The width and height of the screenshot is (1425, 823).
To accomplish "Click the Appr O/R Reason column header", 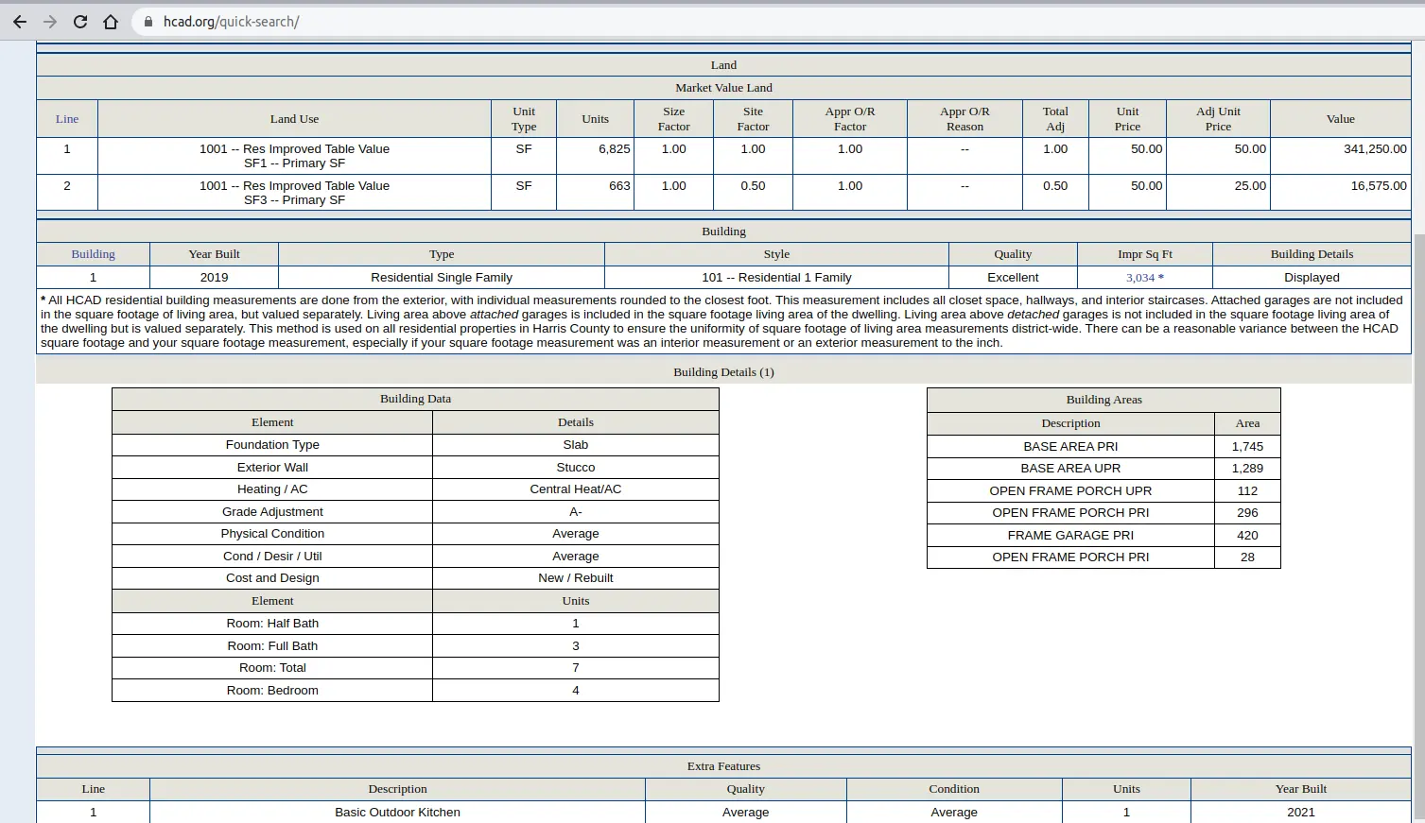I will coord(964,119).
